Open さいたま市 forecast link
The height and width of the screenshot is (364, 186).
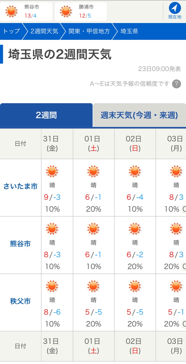click(21, 187)
